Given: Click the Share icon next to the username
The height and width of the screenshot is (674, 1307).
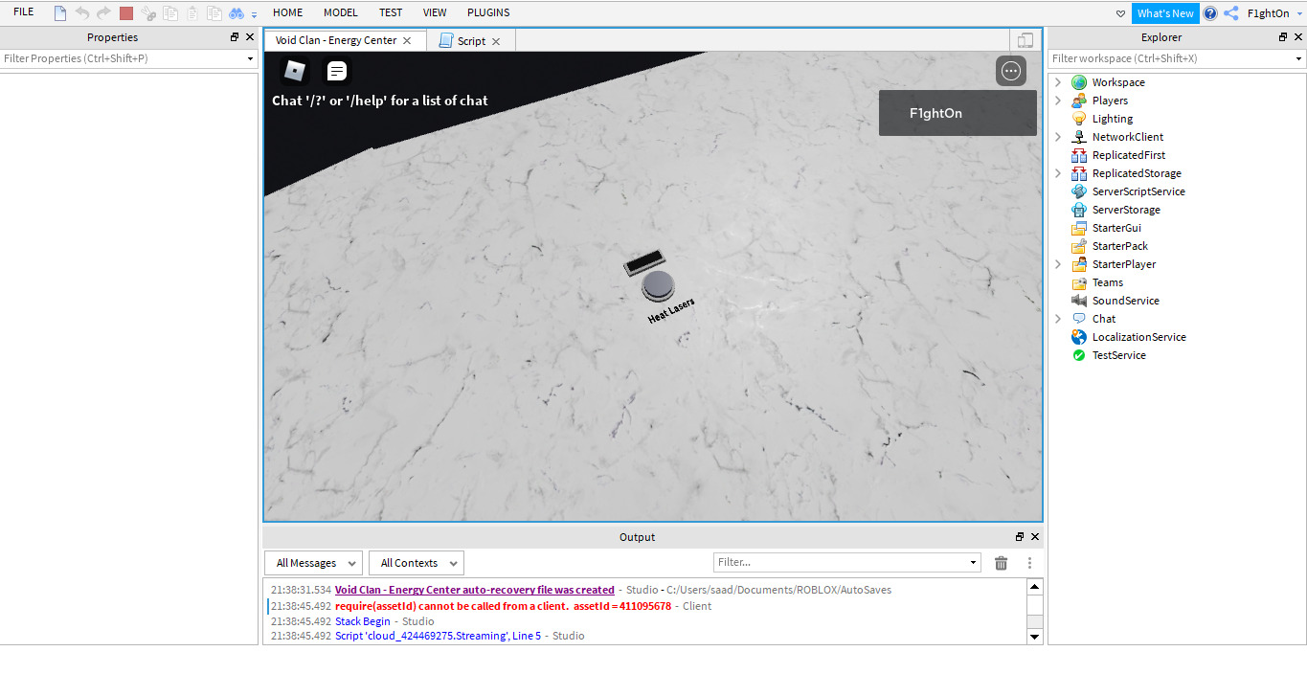Looking at the screenshot, I should [1231, 13].
